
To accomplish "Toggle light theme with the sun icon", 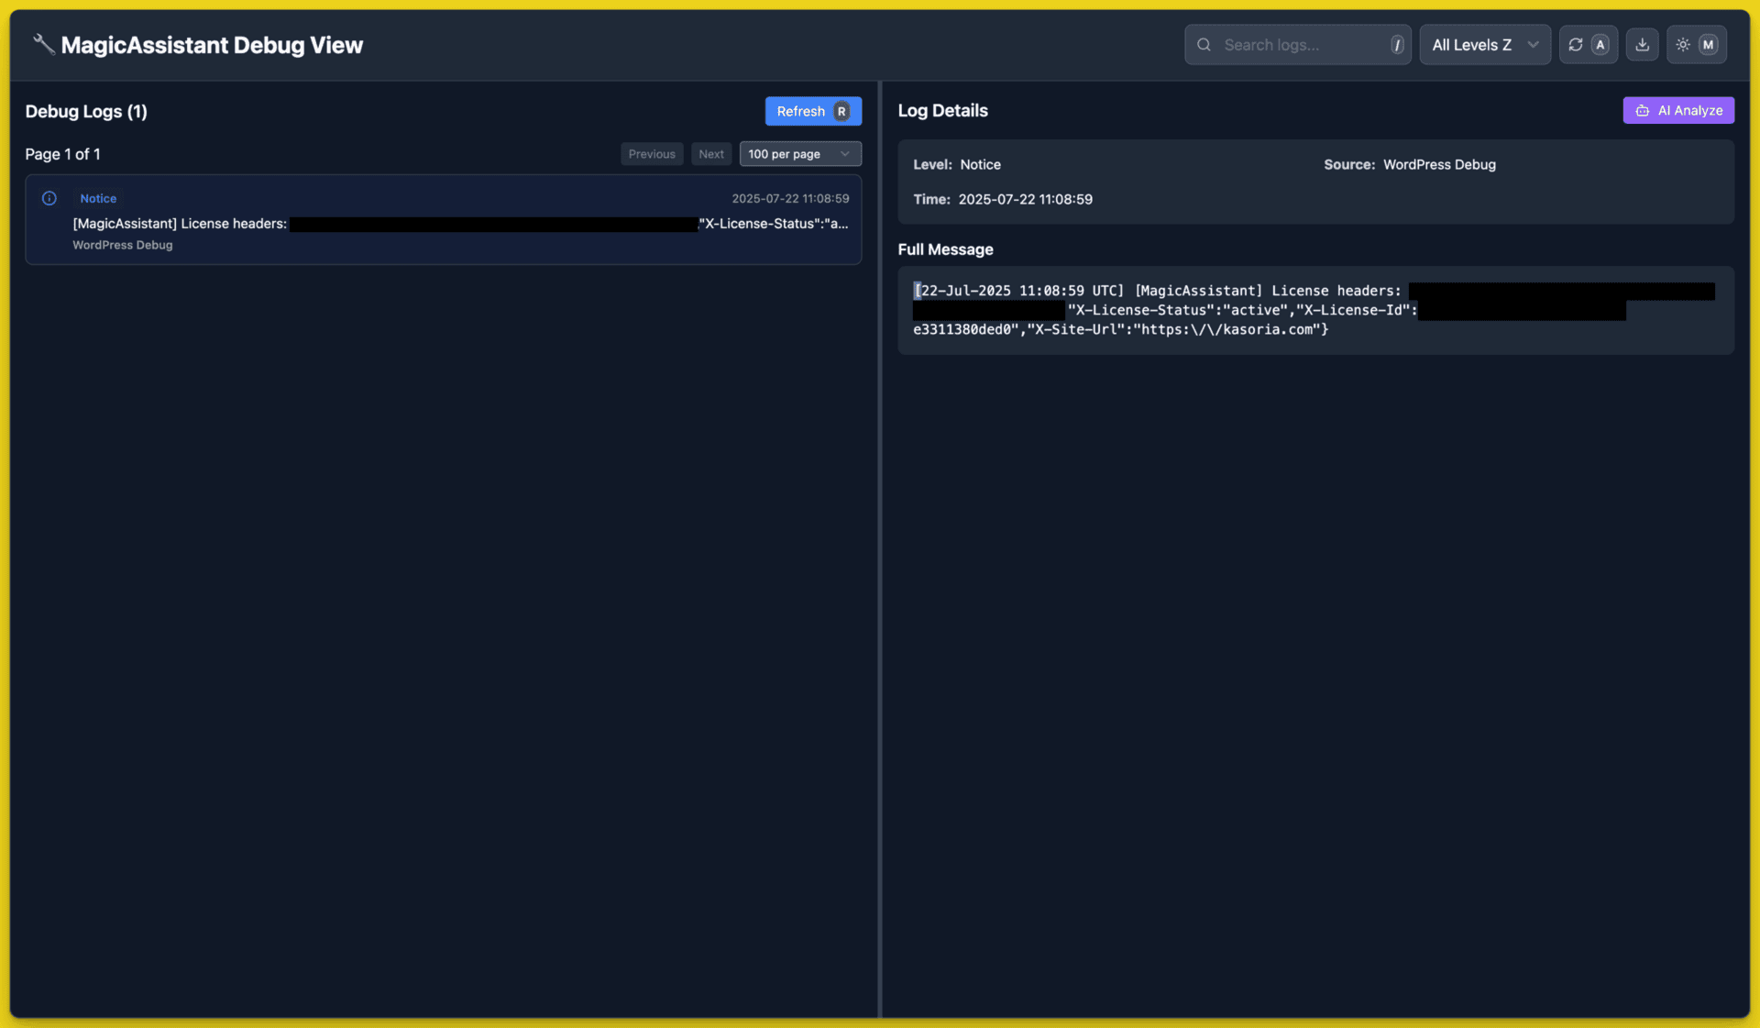I will tap(1683, 45).
